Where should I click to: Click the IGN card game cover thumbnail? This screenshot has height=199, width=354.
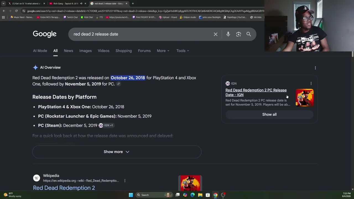coord(304,97)
